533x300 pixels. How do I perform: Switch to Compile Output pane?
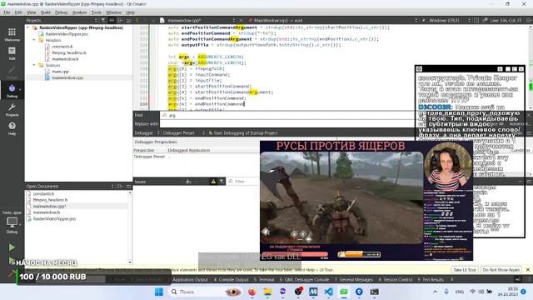click(x=232, y=280)
